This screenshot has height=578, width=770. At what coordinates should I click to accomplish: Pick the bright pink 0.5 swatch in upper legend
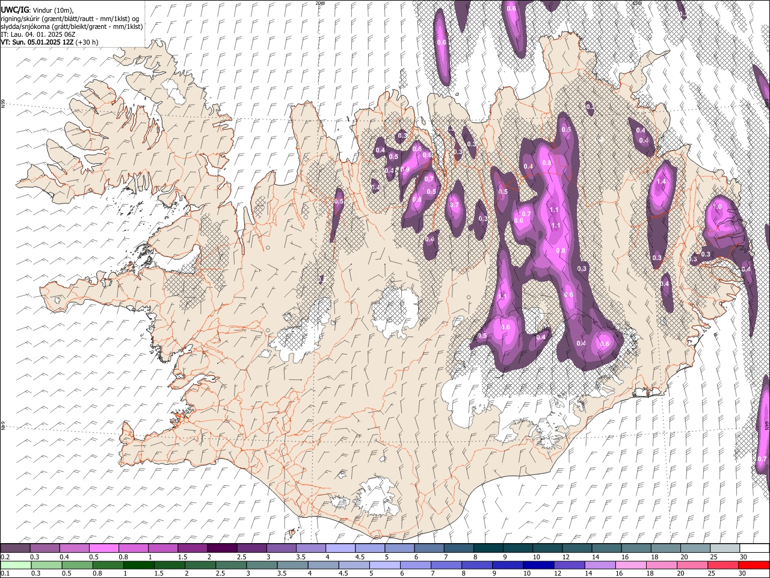pyautogui.click(x=104, y=548)
